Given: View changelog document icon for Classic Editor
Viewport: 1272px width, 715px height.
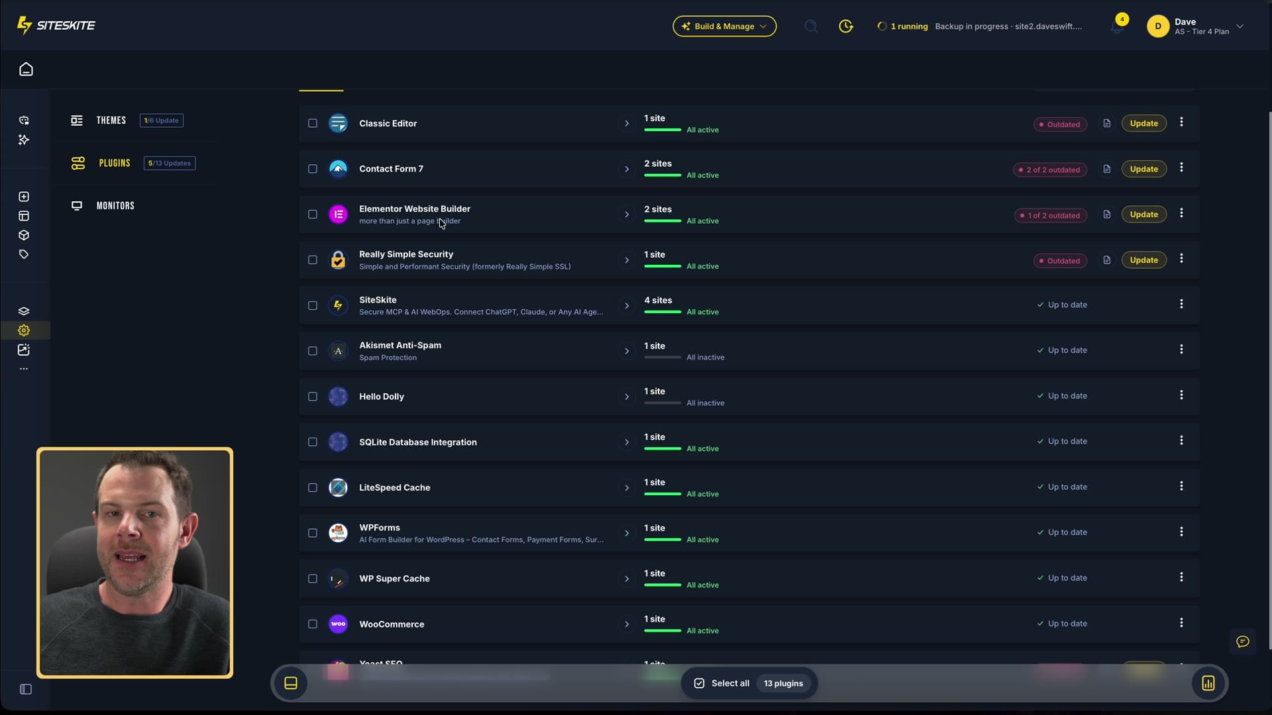Looking at the screenshot, I should [1107, 124].
